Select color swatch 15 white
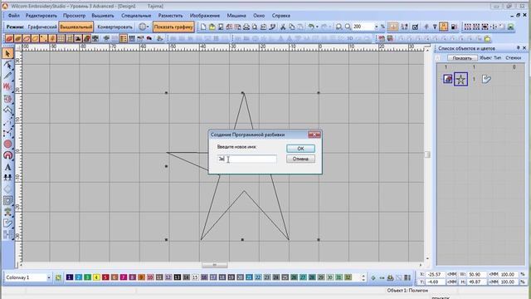This screenshot has height=299, width=531. point(195,277)
